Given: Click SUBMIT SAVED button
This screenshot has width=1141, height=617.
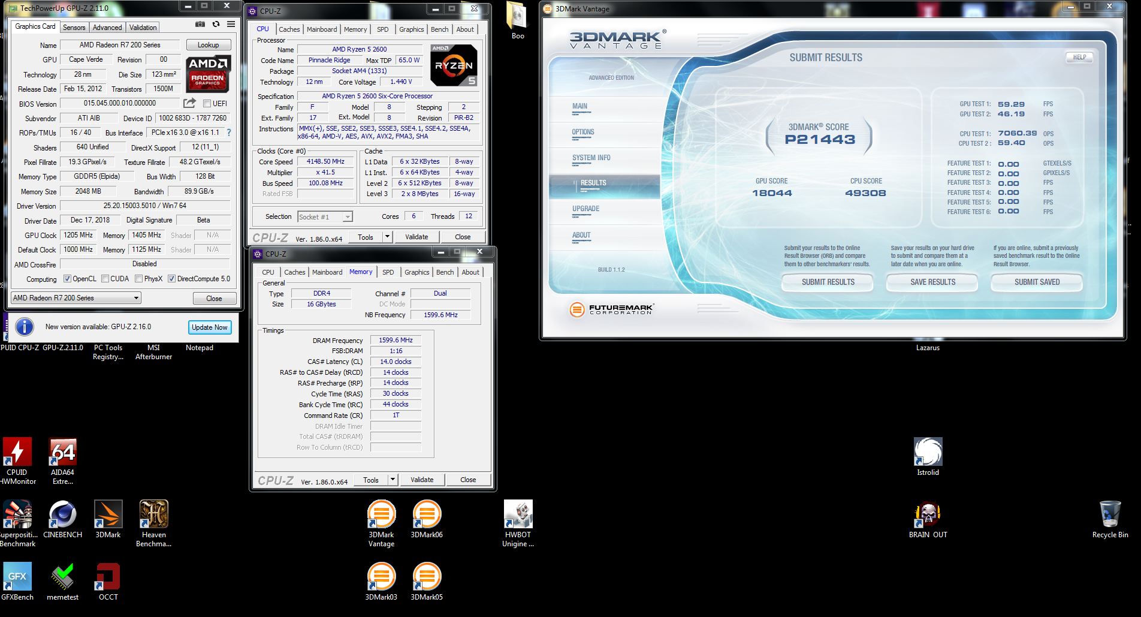Looking at the screenshot, I should tap(1037, 282).
